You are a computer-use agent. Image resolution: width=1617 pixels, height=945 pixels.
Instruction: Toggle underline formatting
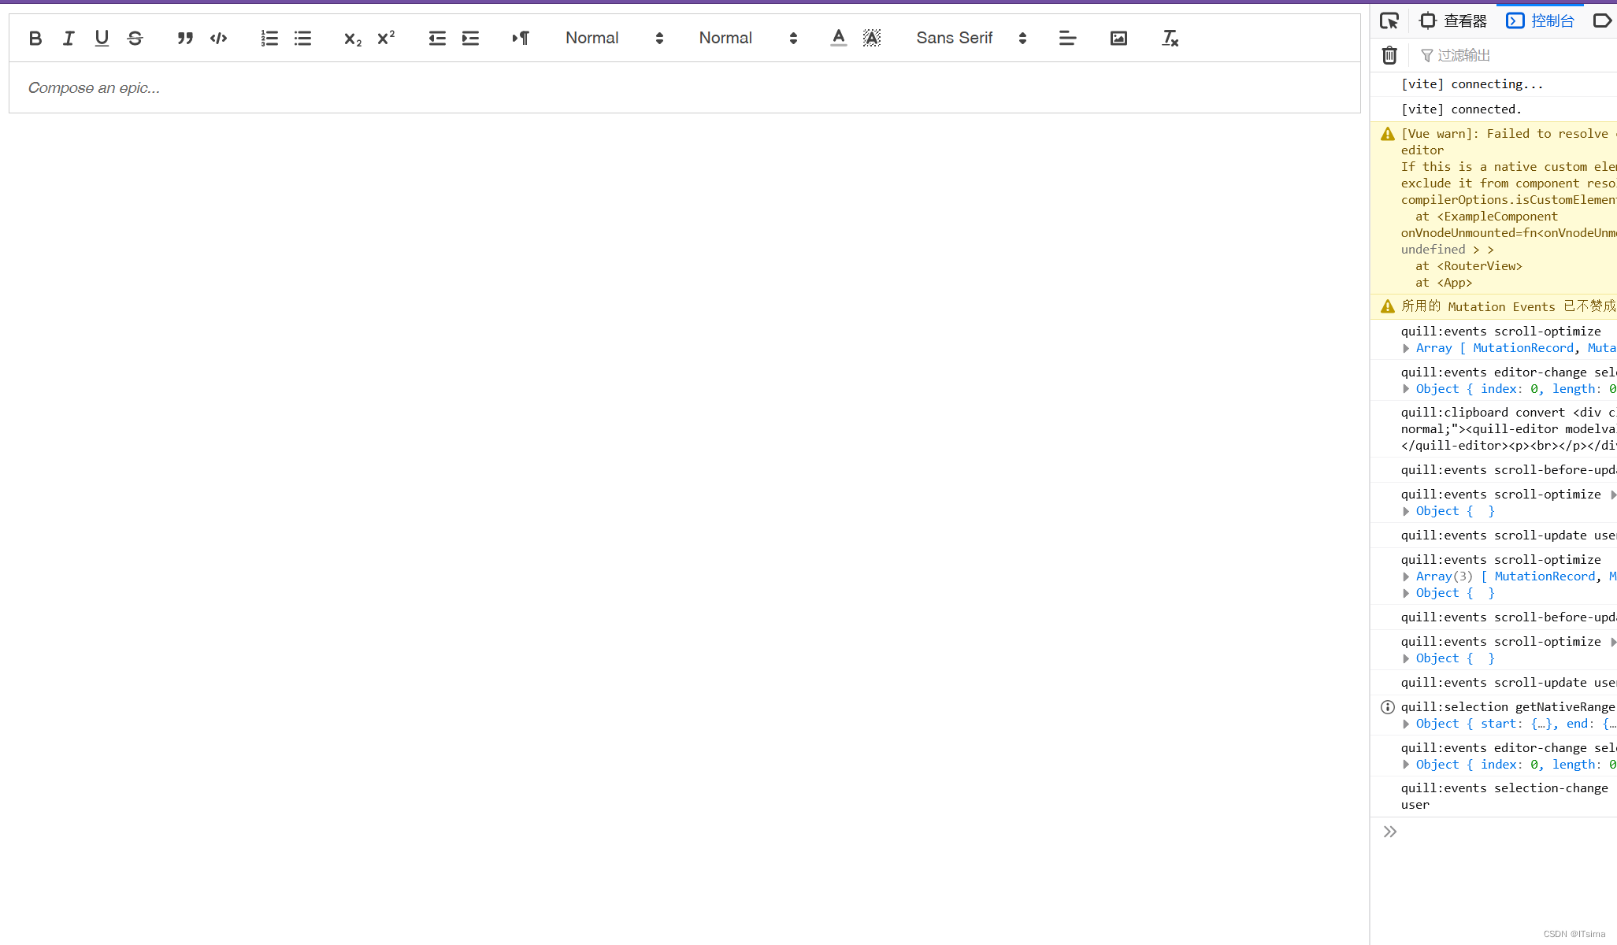[x=102, y=38]
